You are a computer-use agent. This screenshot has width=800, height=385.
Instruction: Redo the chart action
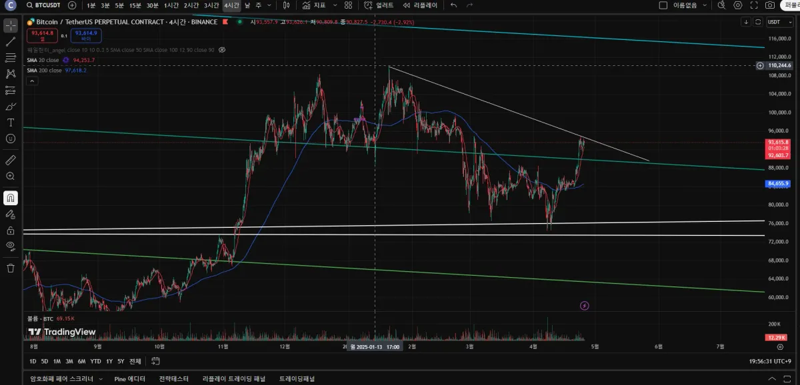[x=470, y=5]
